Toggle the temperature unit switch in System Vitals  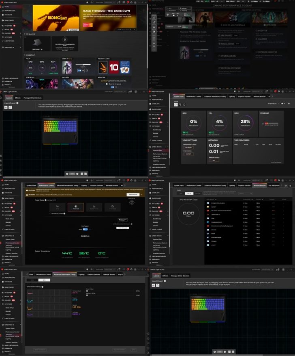pyautogui.click(x=283, y=104)
